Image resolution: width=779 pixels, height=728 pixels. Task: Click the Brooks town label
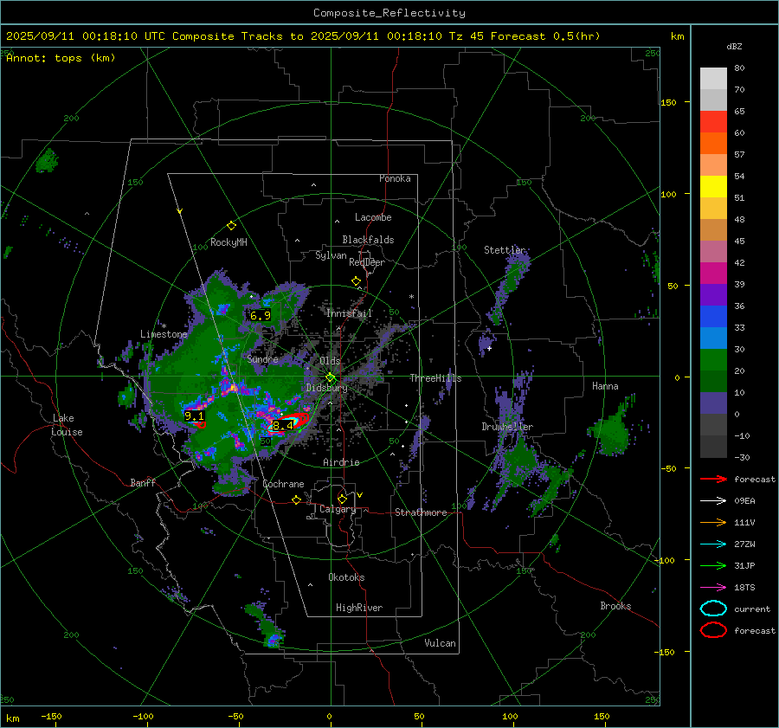pyautogui.click(x=615, y=606)
